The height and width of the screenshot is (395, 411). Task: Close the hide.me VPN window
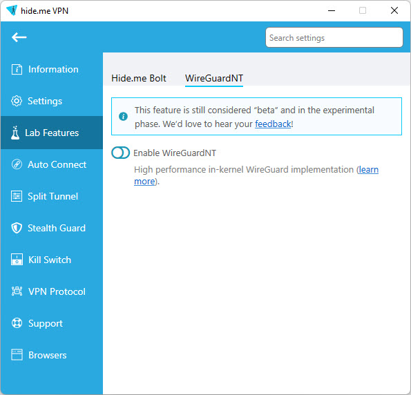pyautogui.click(x=394, y=11)
